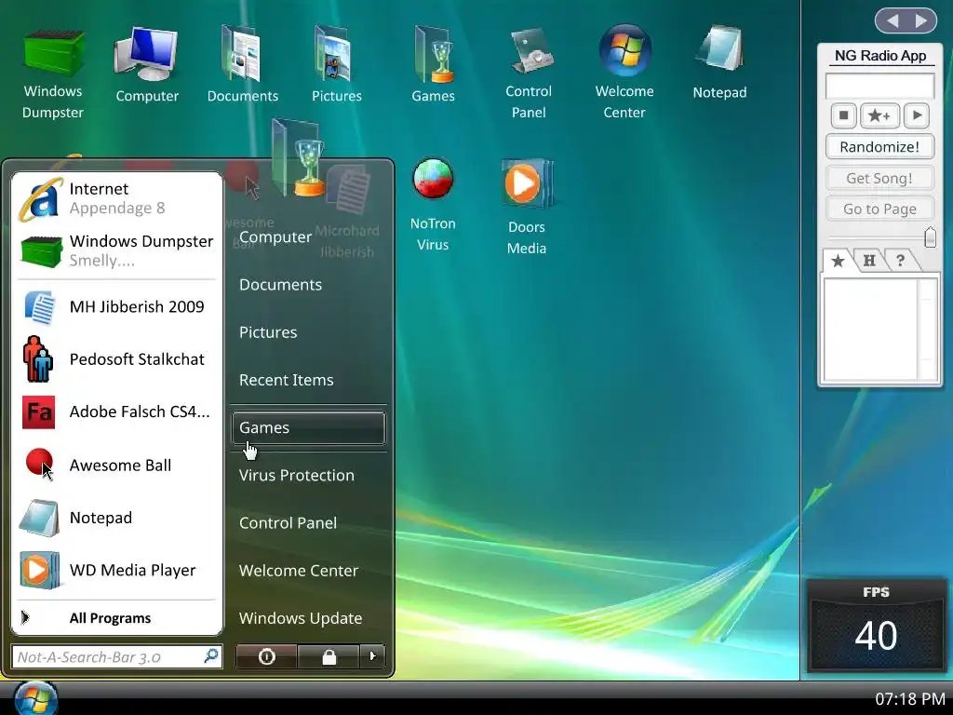Go to next sidebar gadget page

[921, 20]
